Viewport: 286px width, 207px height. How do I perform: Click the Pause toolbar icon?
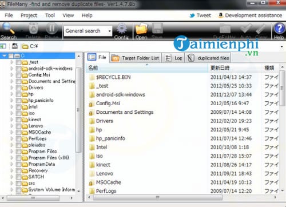(51, 28)
